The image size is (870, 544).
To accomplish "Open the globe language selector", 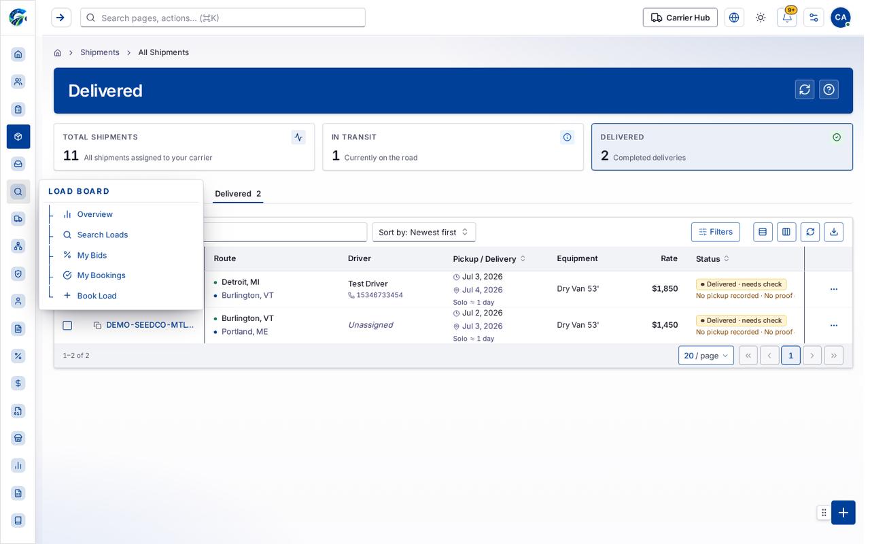I will point(734,18).
